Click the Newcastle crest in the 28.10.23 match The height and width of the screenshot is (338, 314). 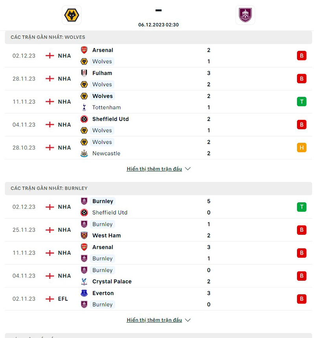[x=84, y=154]
